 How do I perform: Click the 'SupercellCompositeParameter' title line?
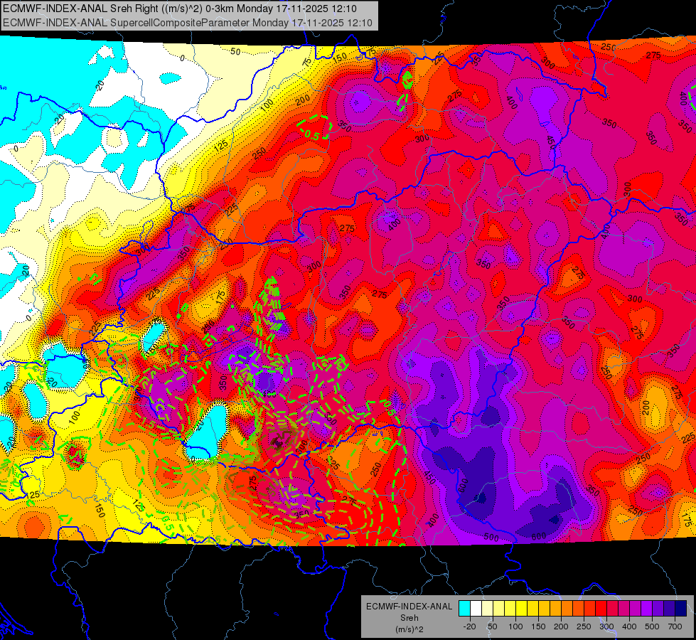tap(187, 22)
